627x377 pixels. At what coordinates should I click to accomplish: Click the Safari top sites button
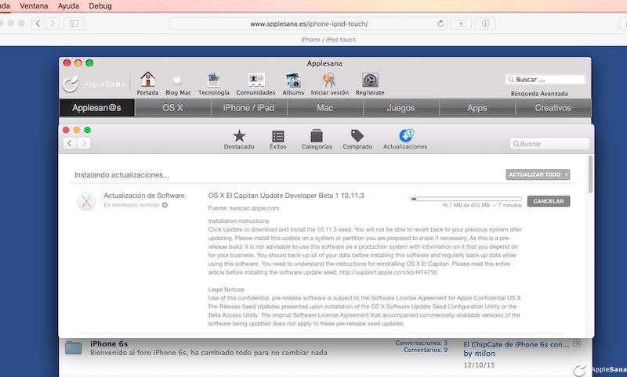click(461, 23)
